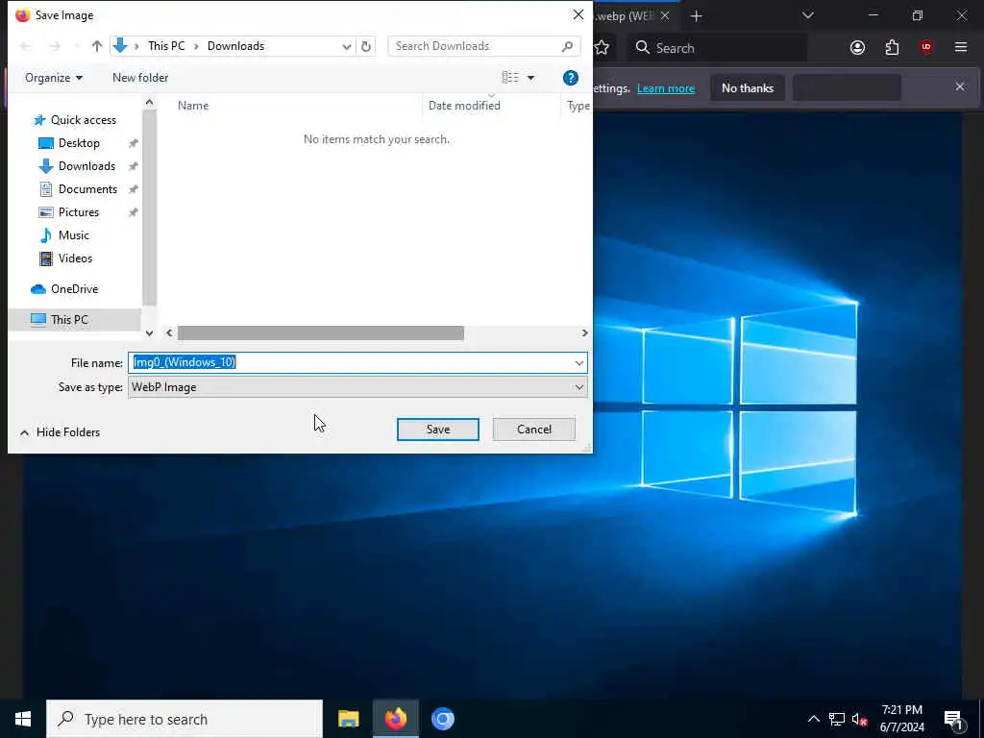Viewport: 984px width, 738px height.
Task: Launch File Explorer from the taskbar
Action: 348,719
